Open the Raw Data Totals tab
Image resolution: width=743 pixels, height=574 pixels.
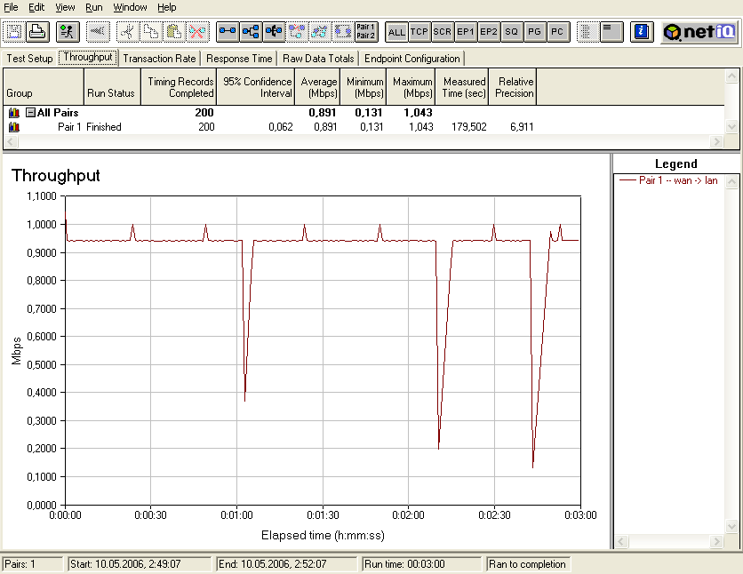(318, 59)
